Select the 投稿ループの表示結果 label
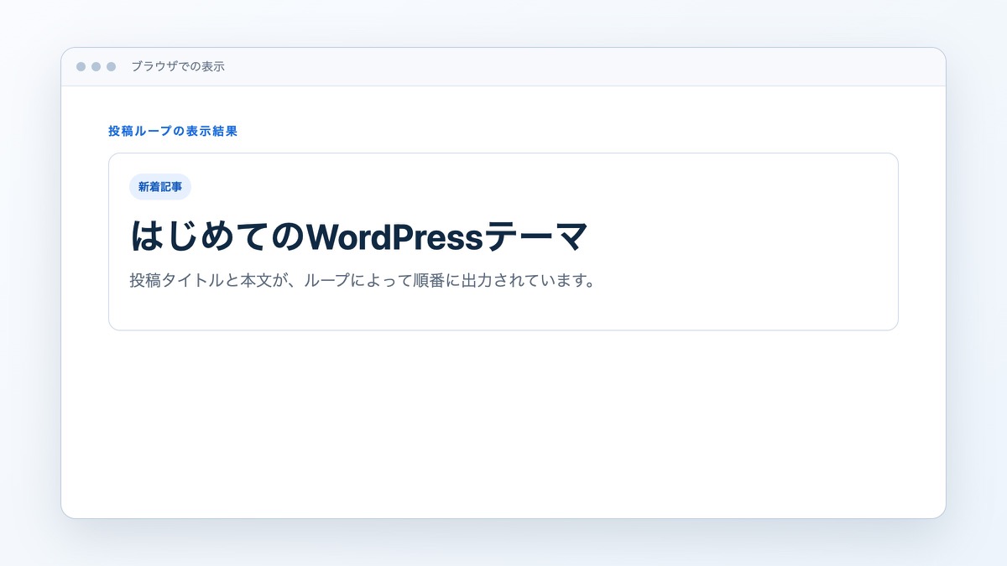 (x=173, y=132)
